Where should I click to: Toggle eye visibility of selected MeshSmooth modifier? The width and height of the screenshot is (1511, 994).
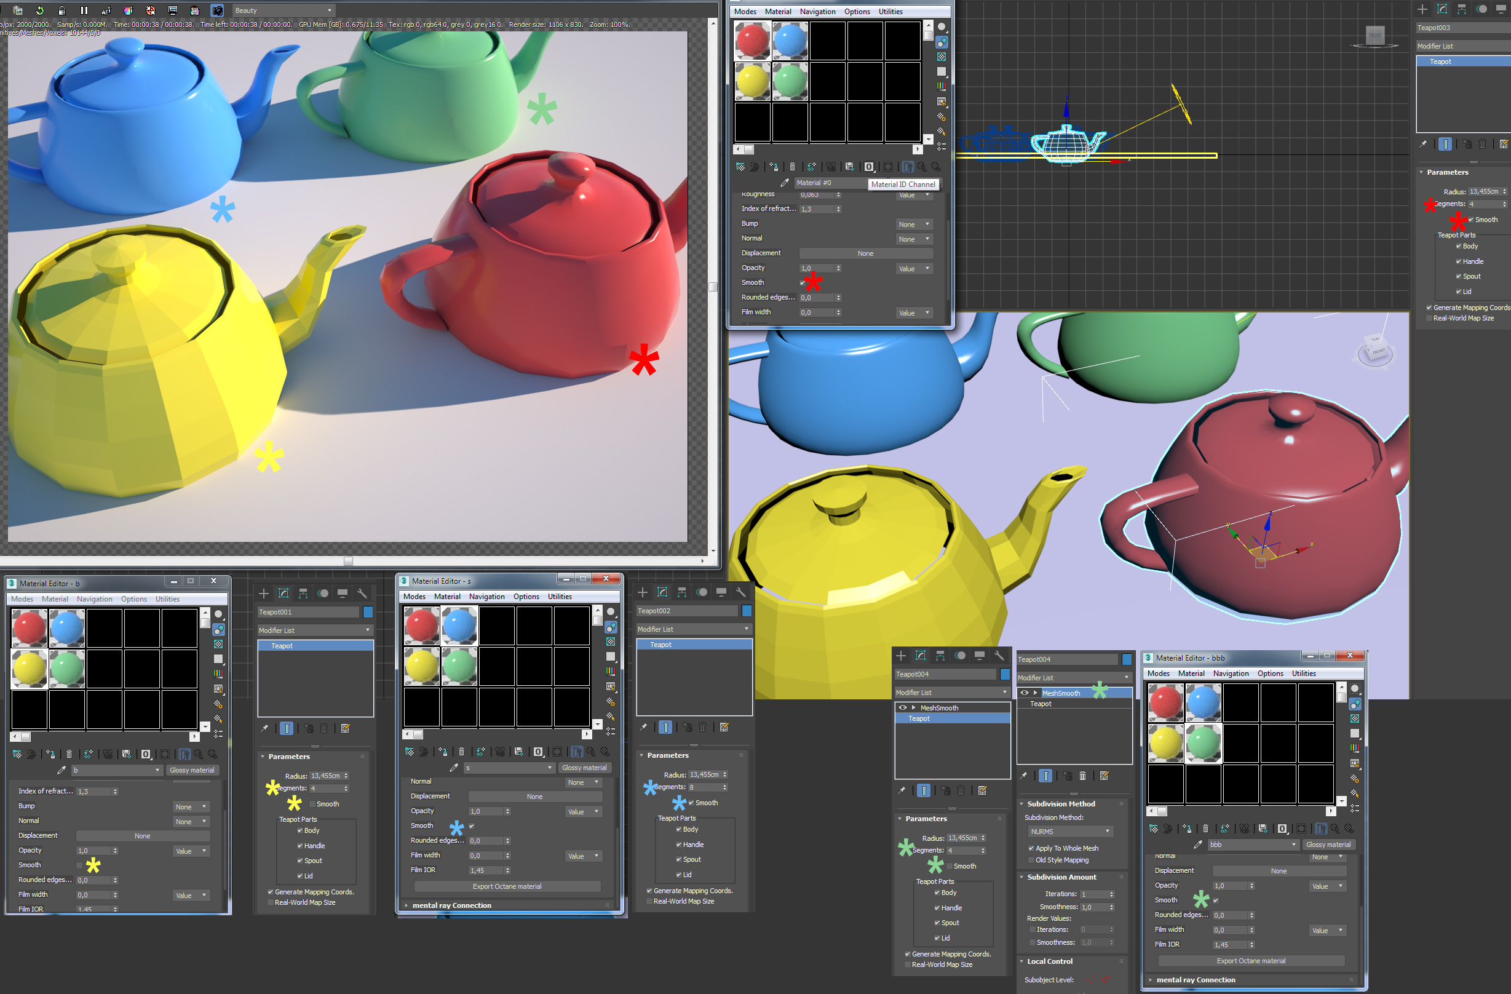click(x=1024, y=693)
